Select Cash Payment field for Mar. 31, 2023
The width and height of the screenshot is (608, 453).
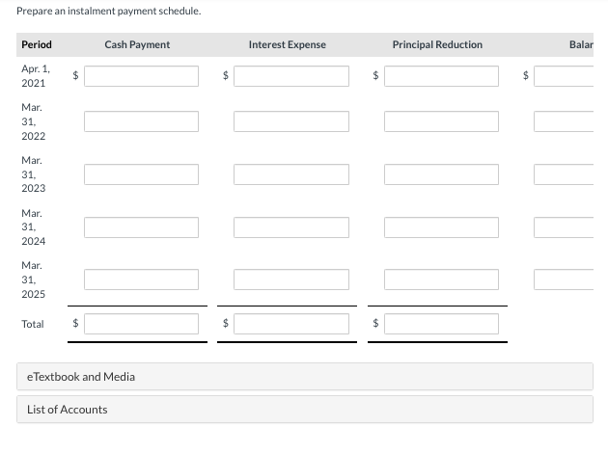[x=141, y=174]
